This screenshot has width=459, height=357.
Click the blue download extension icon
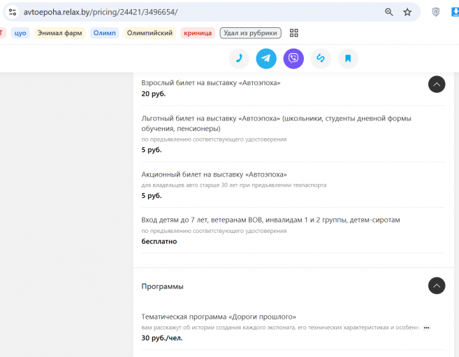456,12
